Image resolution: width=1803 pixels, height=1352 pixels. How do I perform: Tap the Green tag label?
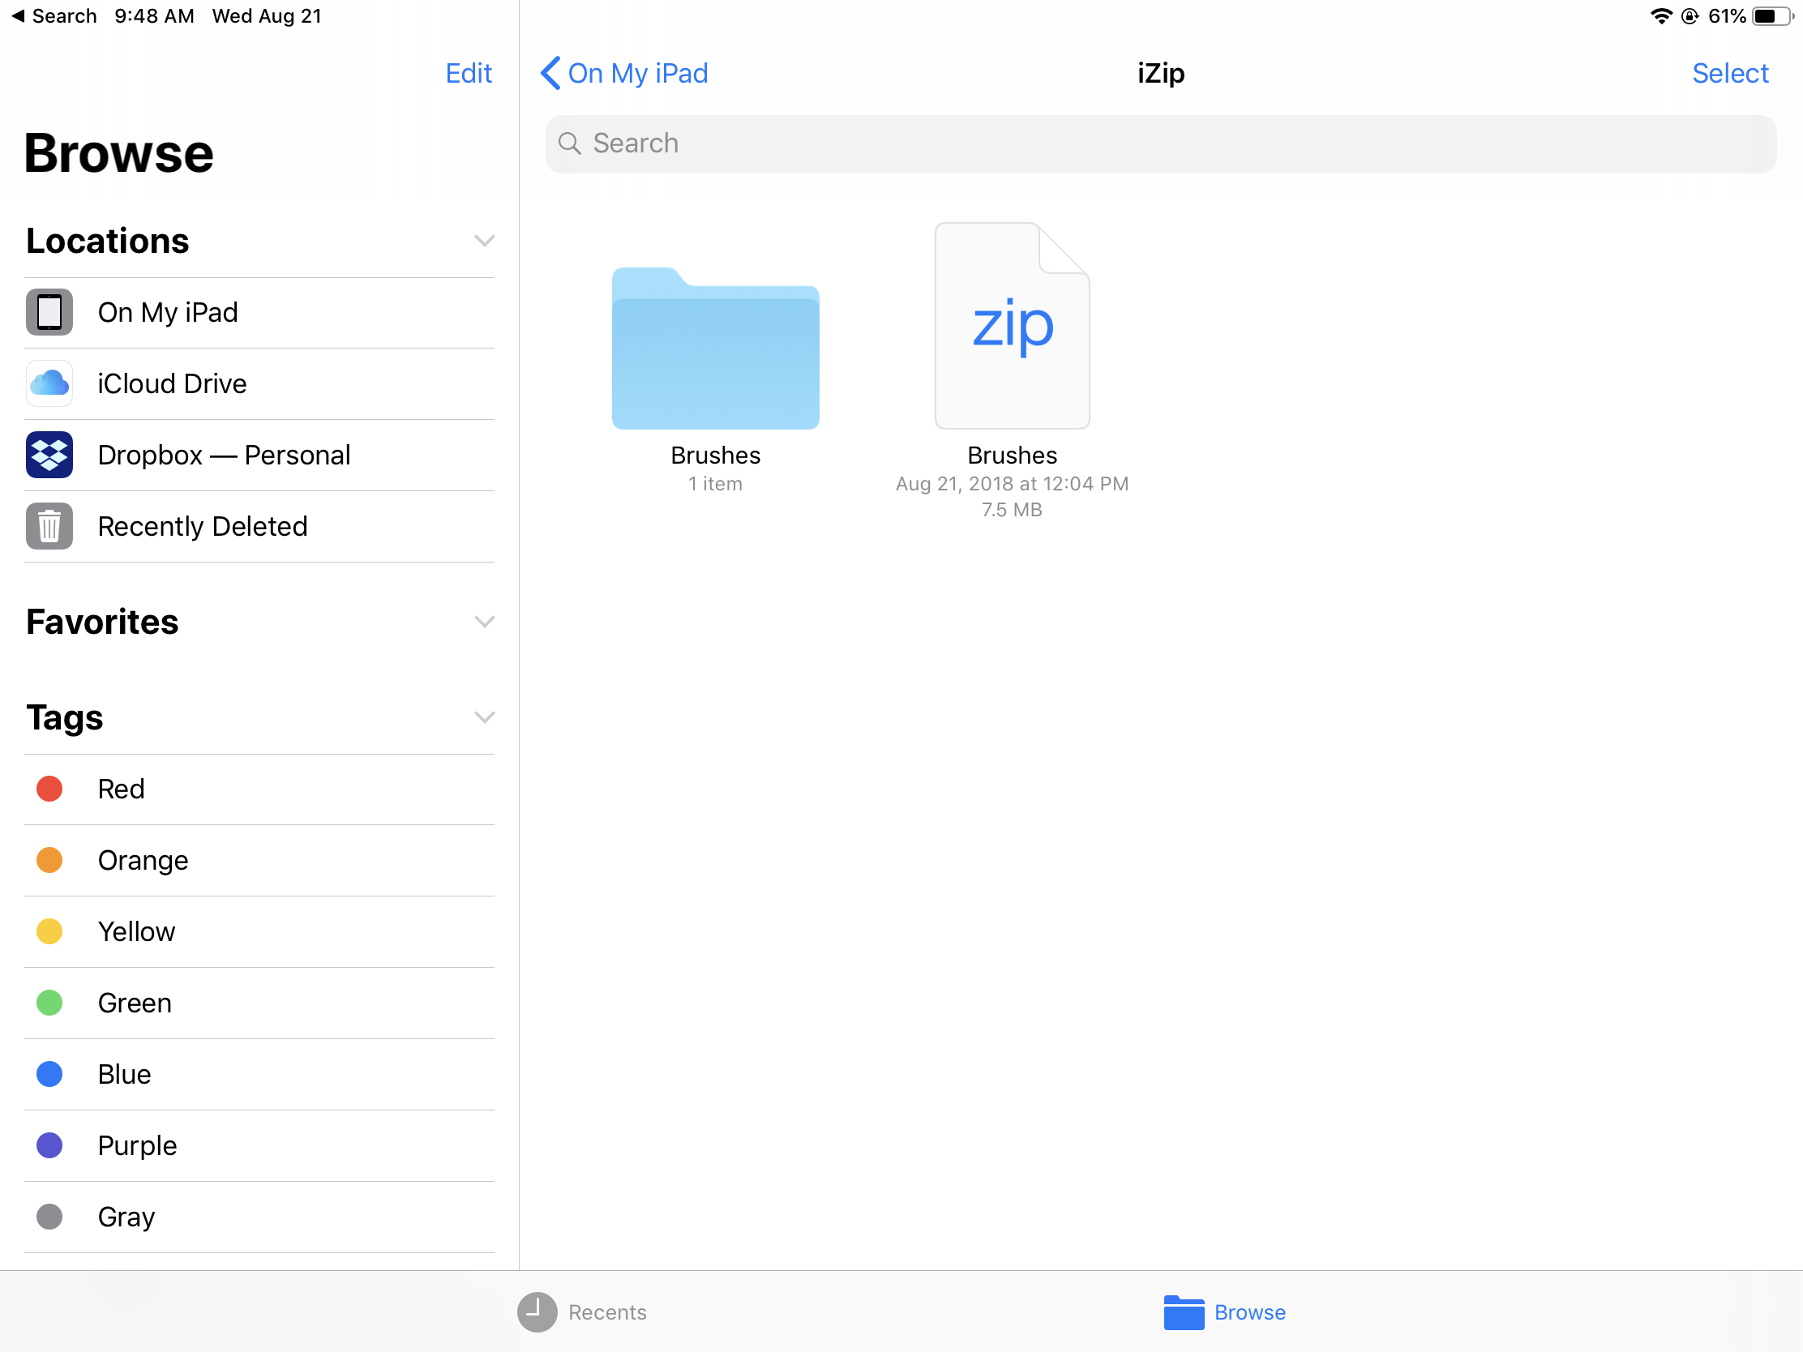click(x=135, y=1003)
